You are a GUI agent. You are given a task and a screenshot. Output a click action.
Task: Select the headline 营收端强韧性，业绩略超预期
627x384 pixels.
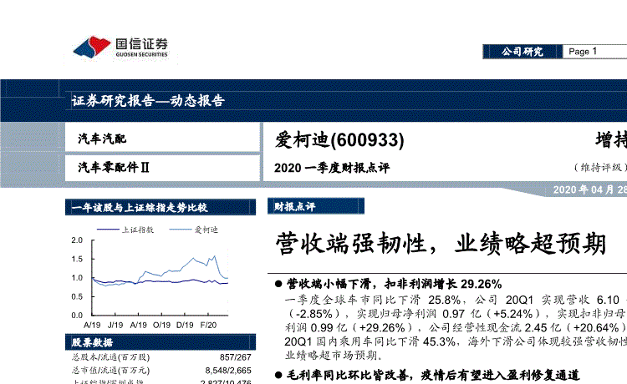pyautogui.click(x=441, y=244)
